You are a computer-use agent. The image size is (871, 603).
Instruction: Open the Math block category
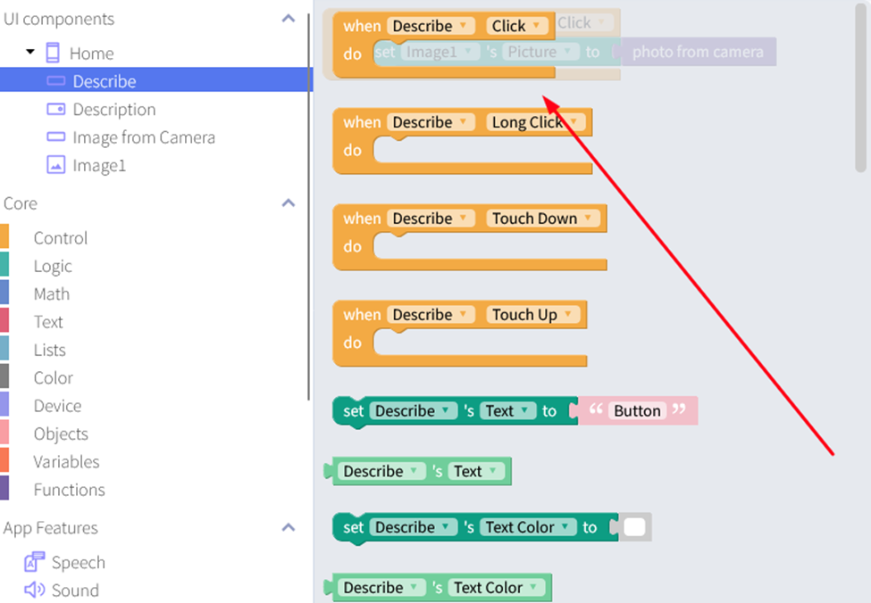pos(52,294)
